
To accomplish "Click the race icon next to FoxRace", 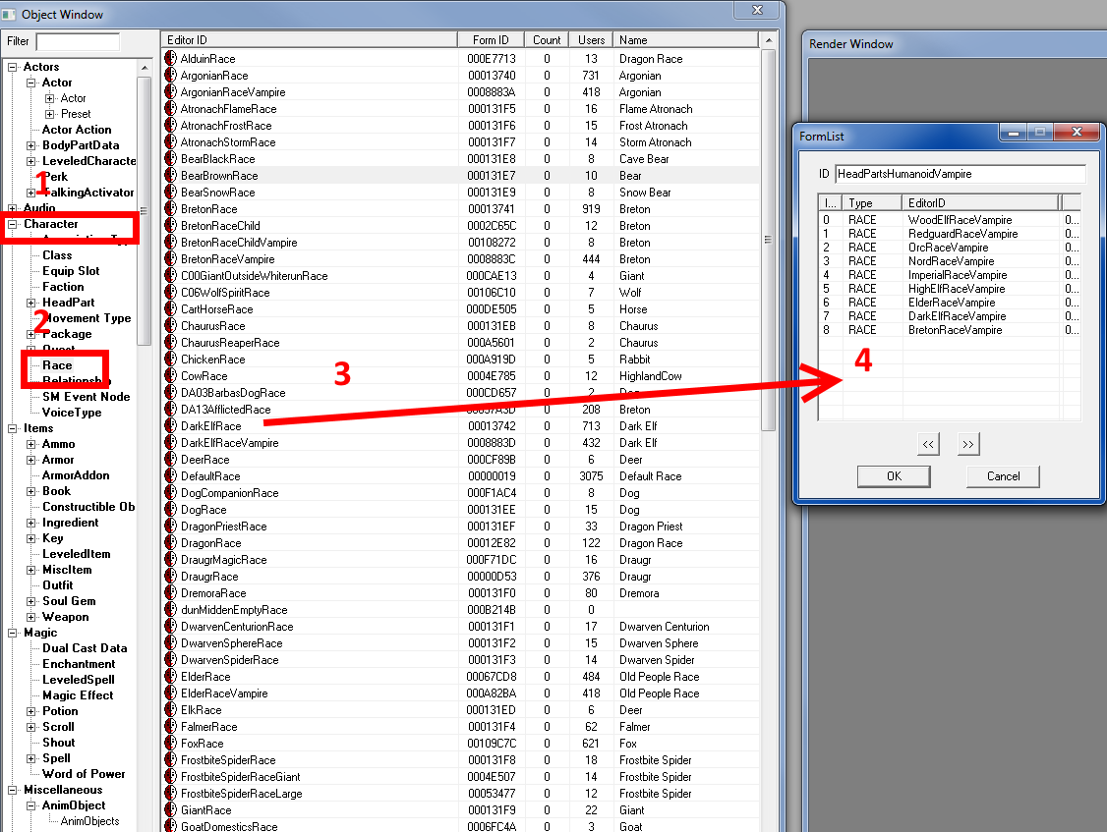I will (x=170, y=744).
